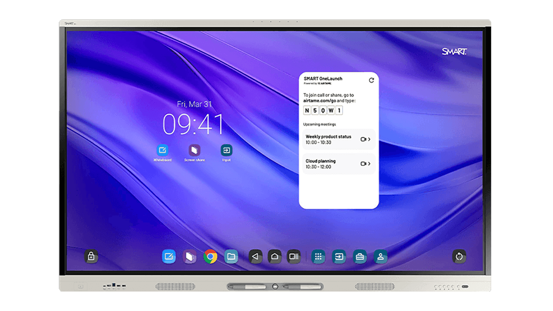Toggle the screen lock icon
The width and height of the screenshot is (553, 311).
[91, 256]
